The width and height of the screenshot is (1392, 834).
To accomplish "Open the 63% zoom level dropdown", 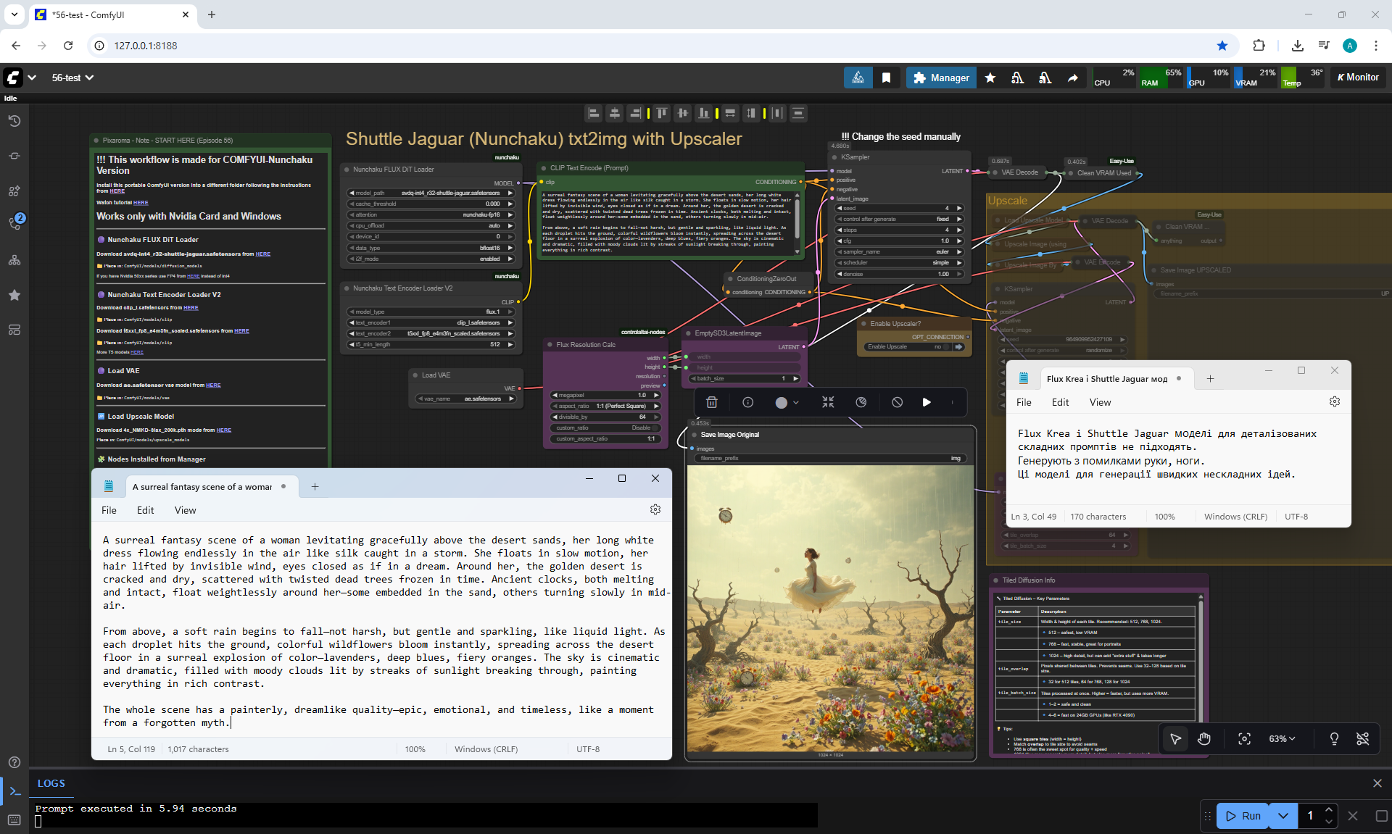I will tap(1281, 739).
